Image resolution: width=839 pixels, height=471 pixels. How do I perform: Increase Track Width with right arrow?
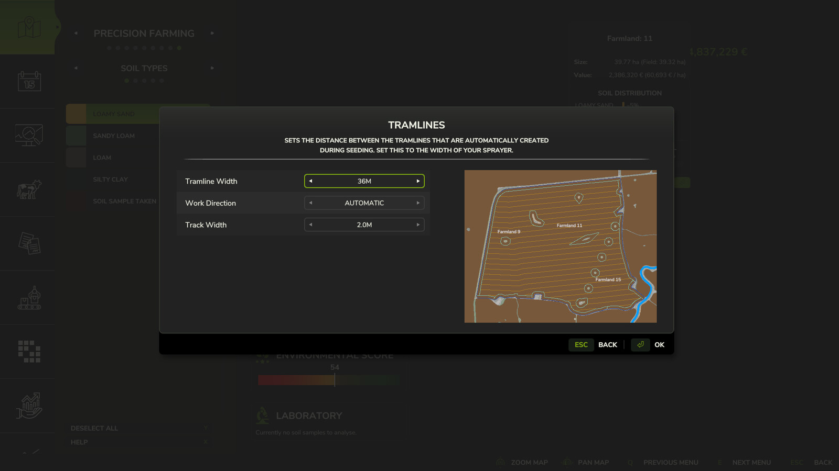tap(418, 225)
